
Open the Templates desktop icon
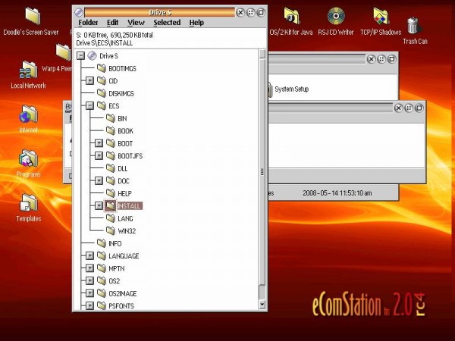(x=28, y=203)
